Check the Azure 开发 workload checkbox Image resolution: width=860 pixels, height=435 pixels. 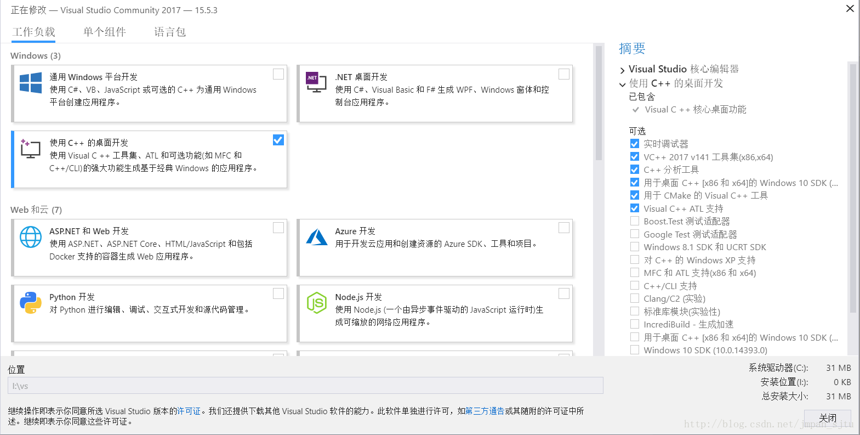click(564, 228)
